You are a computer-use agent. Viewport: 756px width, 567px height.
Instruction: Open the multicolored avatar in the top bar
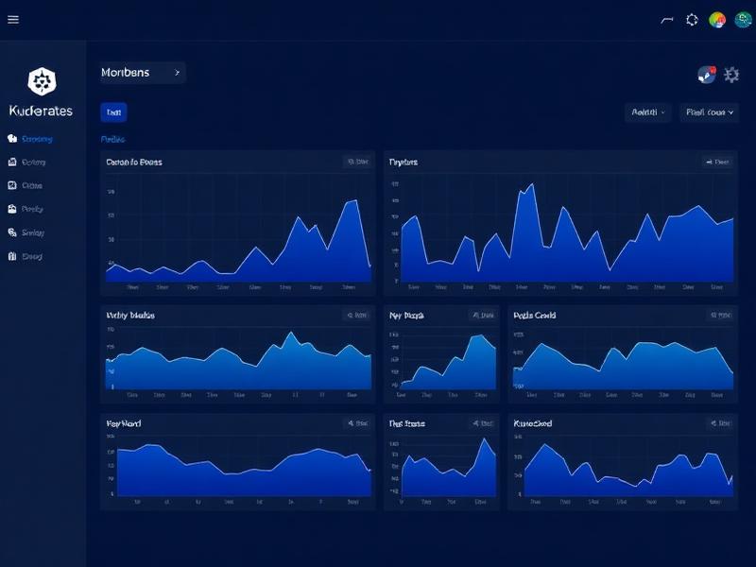717,20
